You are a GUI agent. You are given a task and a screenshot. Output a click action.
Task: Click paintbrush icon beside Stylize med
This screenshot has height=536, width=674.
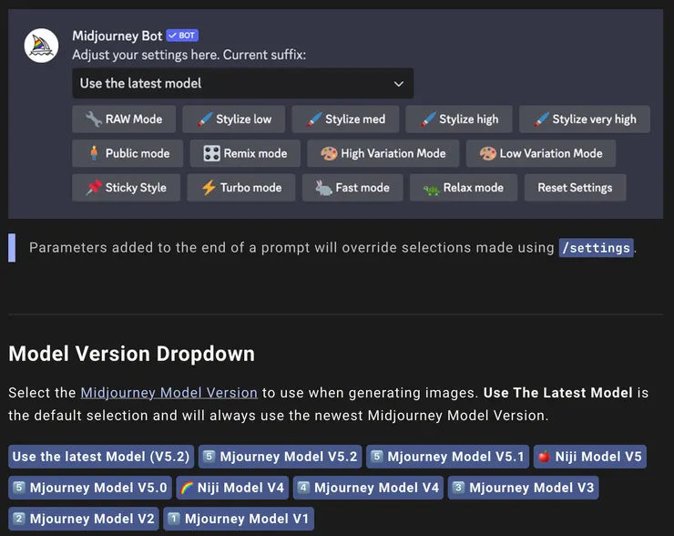click(x=314, y=119)
